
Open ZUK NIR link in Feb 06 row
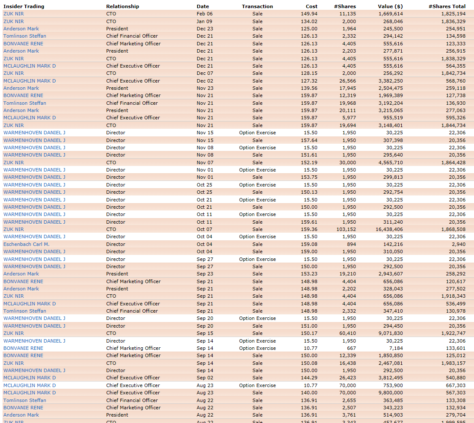(x=14, y=14)
